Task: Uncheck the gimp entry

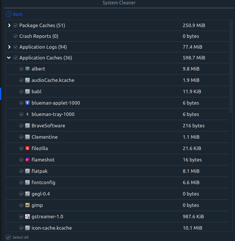Action: pos(21,205)
